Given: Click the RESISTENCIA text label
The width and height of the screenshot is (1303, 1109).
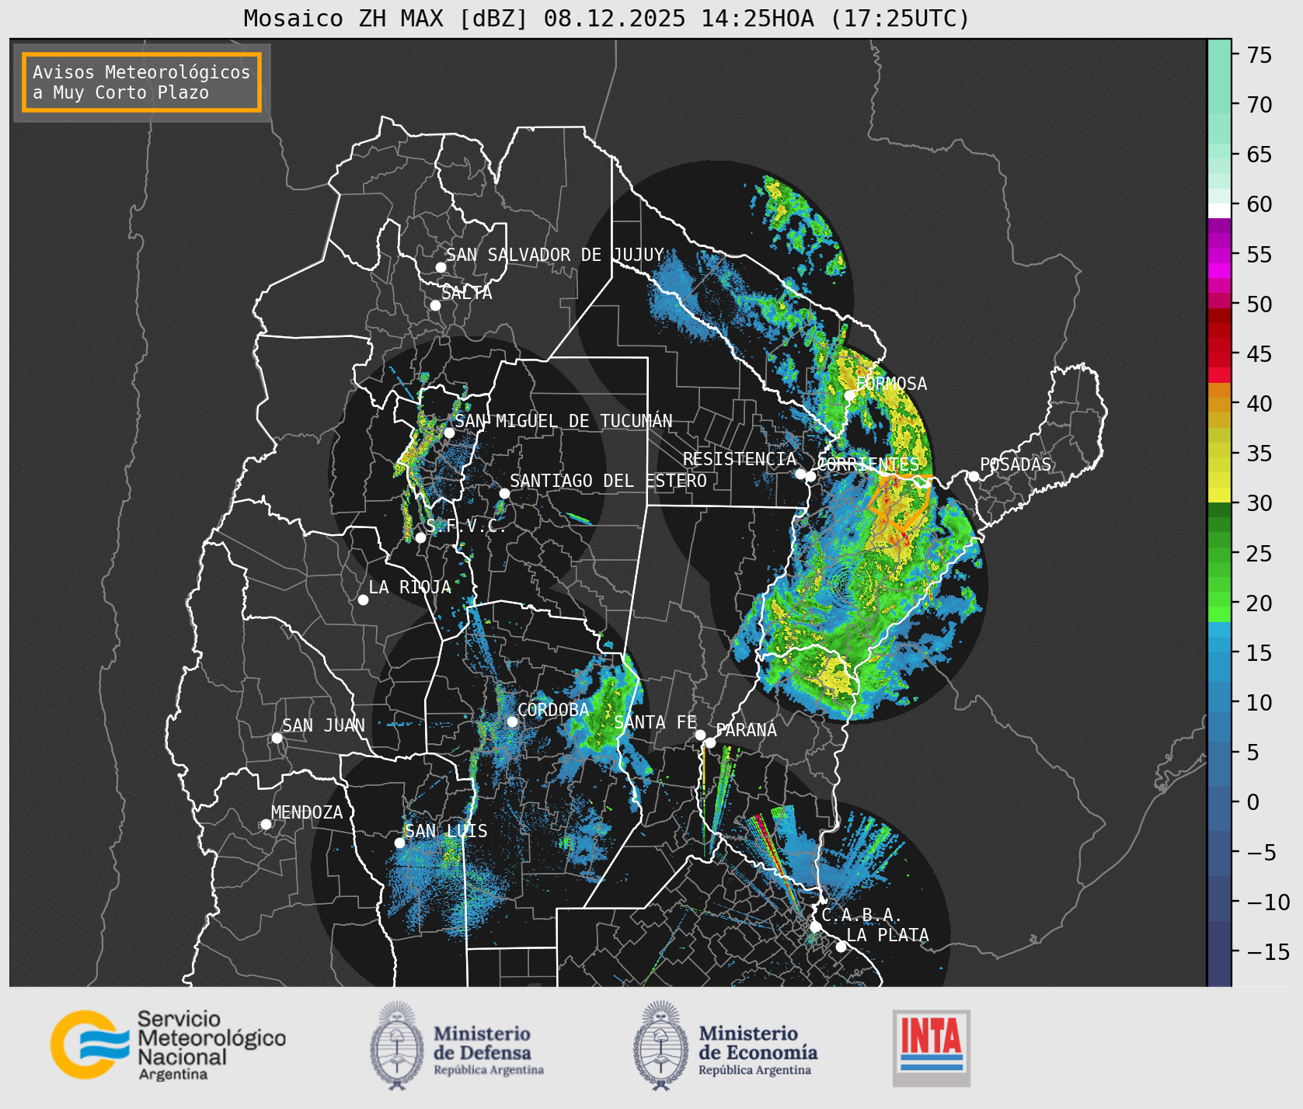Looking at the screenshot, I should 740,459.
